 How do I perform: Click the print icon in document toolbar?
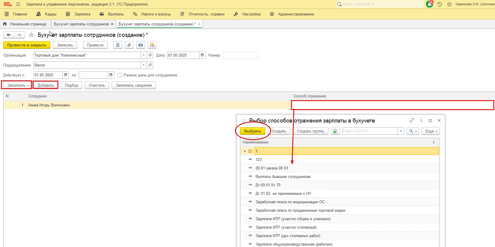(141, 45)
